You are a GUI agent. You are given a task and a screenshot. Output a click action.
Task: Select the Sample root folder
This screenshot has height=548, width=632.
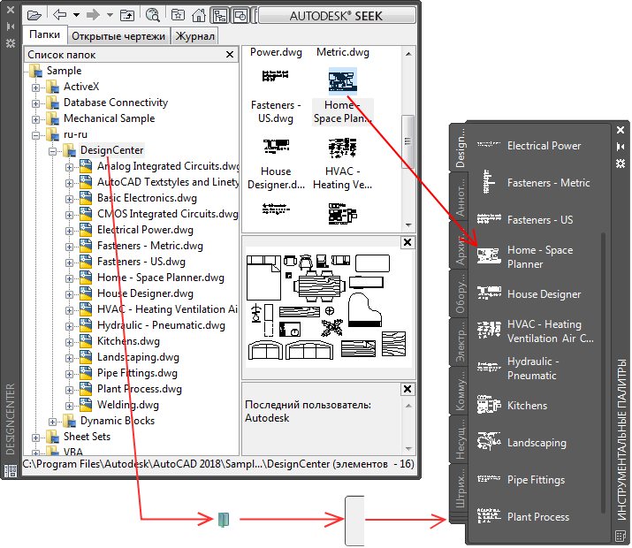click(x=65, y=71)
